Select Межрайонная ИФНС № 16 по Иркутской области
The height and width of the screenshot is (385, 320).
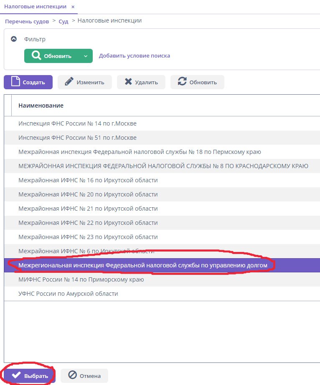[x=88, y=180]
